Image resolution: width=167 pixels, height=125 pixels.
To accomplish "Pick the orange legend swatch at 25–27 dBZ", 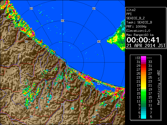I will point(144,73).
